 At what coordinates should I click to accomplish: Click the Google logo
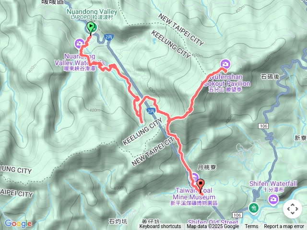(18, 224)
